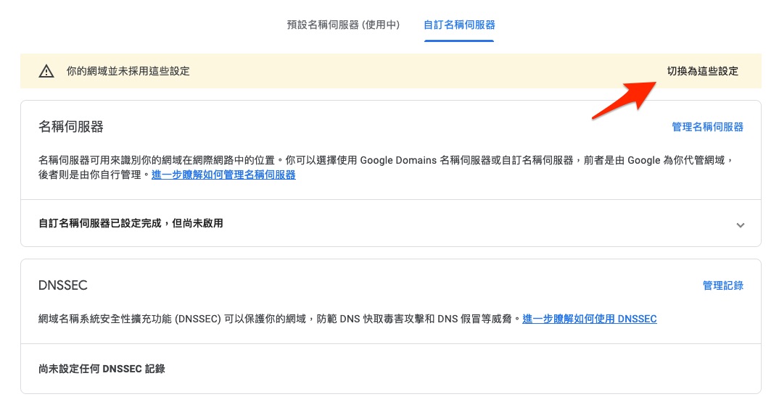Screen dimensions: 779x410
Task: Click the warning triangle icon
Action: [x=46, y=71]
